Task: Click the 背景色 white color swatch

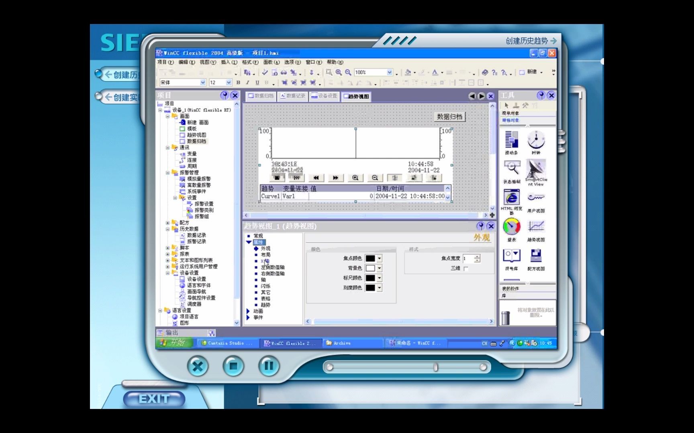Action: (370, 268)
